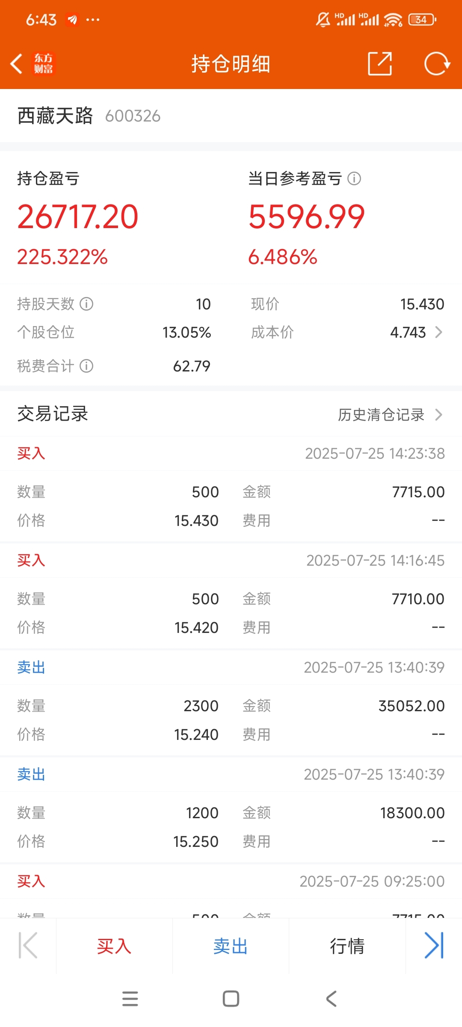Refresh the position details
The width and height of the screenshot is (462, 1027).
[x=437, y=64]
